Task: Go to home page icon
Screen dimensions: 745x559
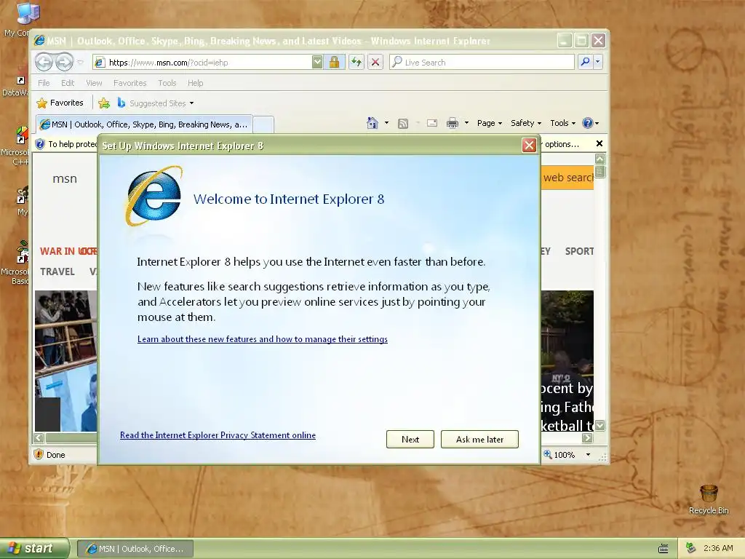Action: pos(372,123)
